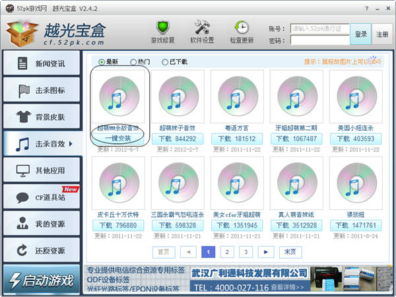The height and width of the screenshot is (297, 396).
Task: Click the 美国小妞连杀 CD thumbnail
Action: click(356, 96)
